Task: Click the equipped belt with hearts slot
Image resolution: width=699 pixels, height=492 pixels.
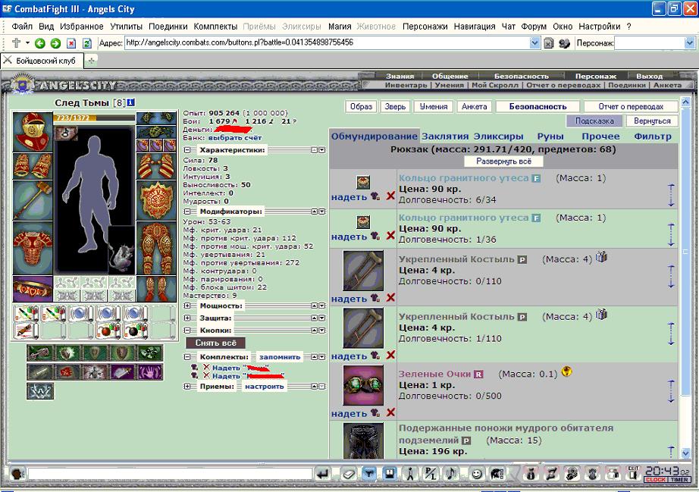Action: [x=33, y=289]
